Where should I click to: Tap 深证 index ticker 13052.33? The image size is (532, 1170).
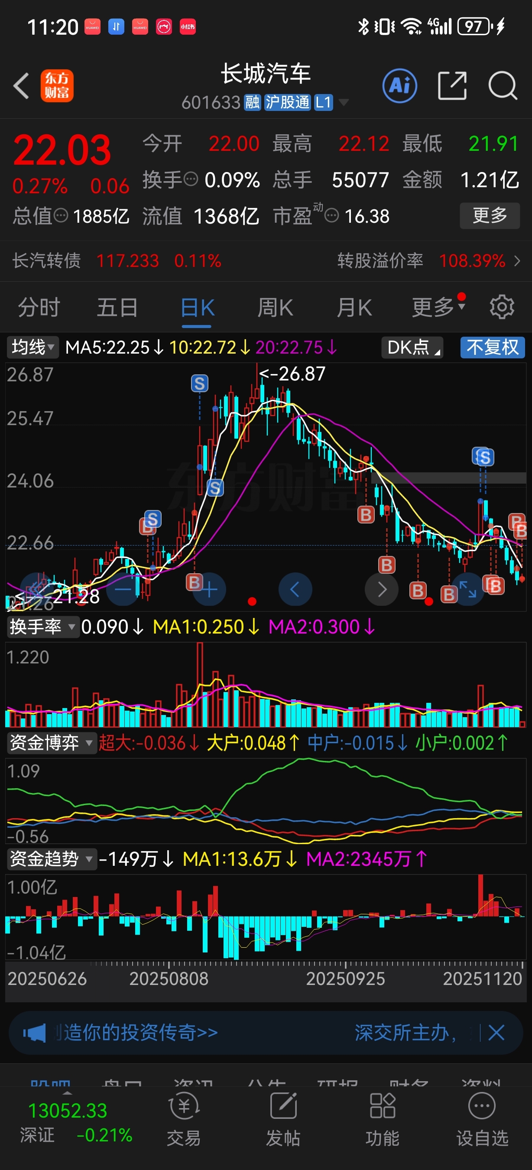[x=68, y=1111]
